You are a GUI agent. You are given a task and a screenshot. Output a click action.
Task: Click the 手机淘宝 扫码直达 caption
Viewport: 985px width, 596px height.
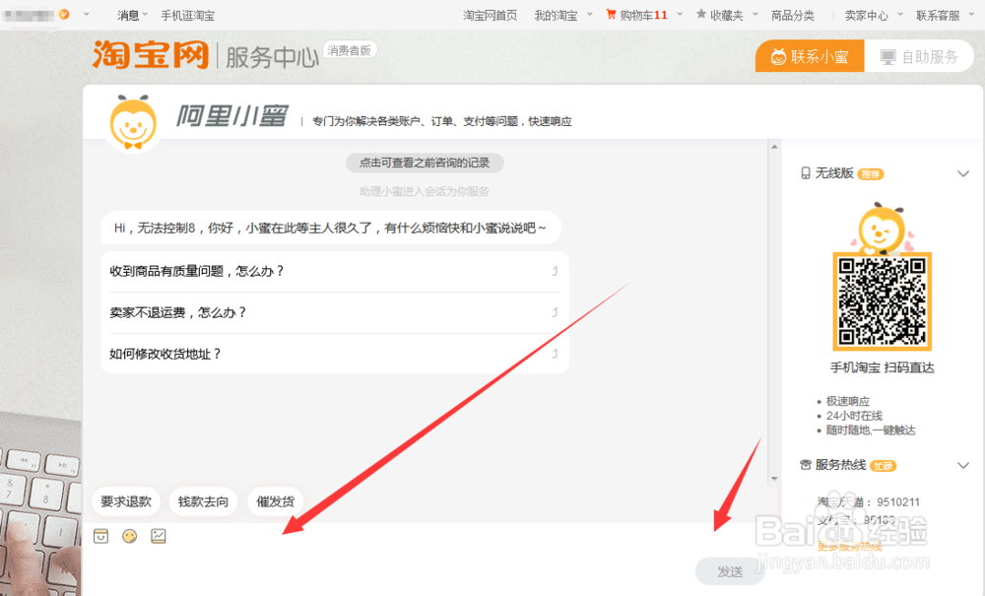pos(882,367)
